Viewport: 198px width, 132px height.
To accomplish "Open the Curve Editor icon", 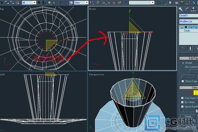I will (177, 3).
